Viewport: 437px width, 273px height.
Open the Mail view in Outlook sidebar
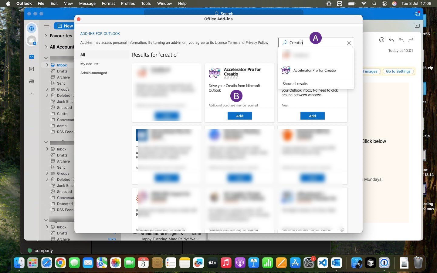(x=32, y=57)
